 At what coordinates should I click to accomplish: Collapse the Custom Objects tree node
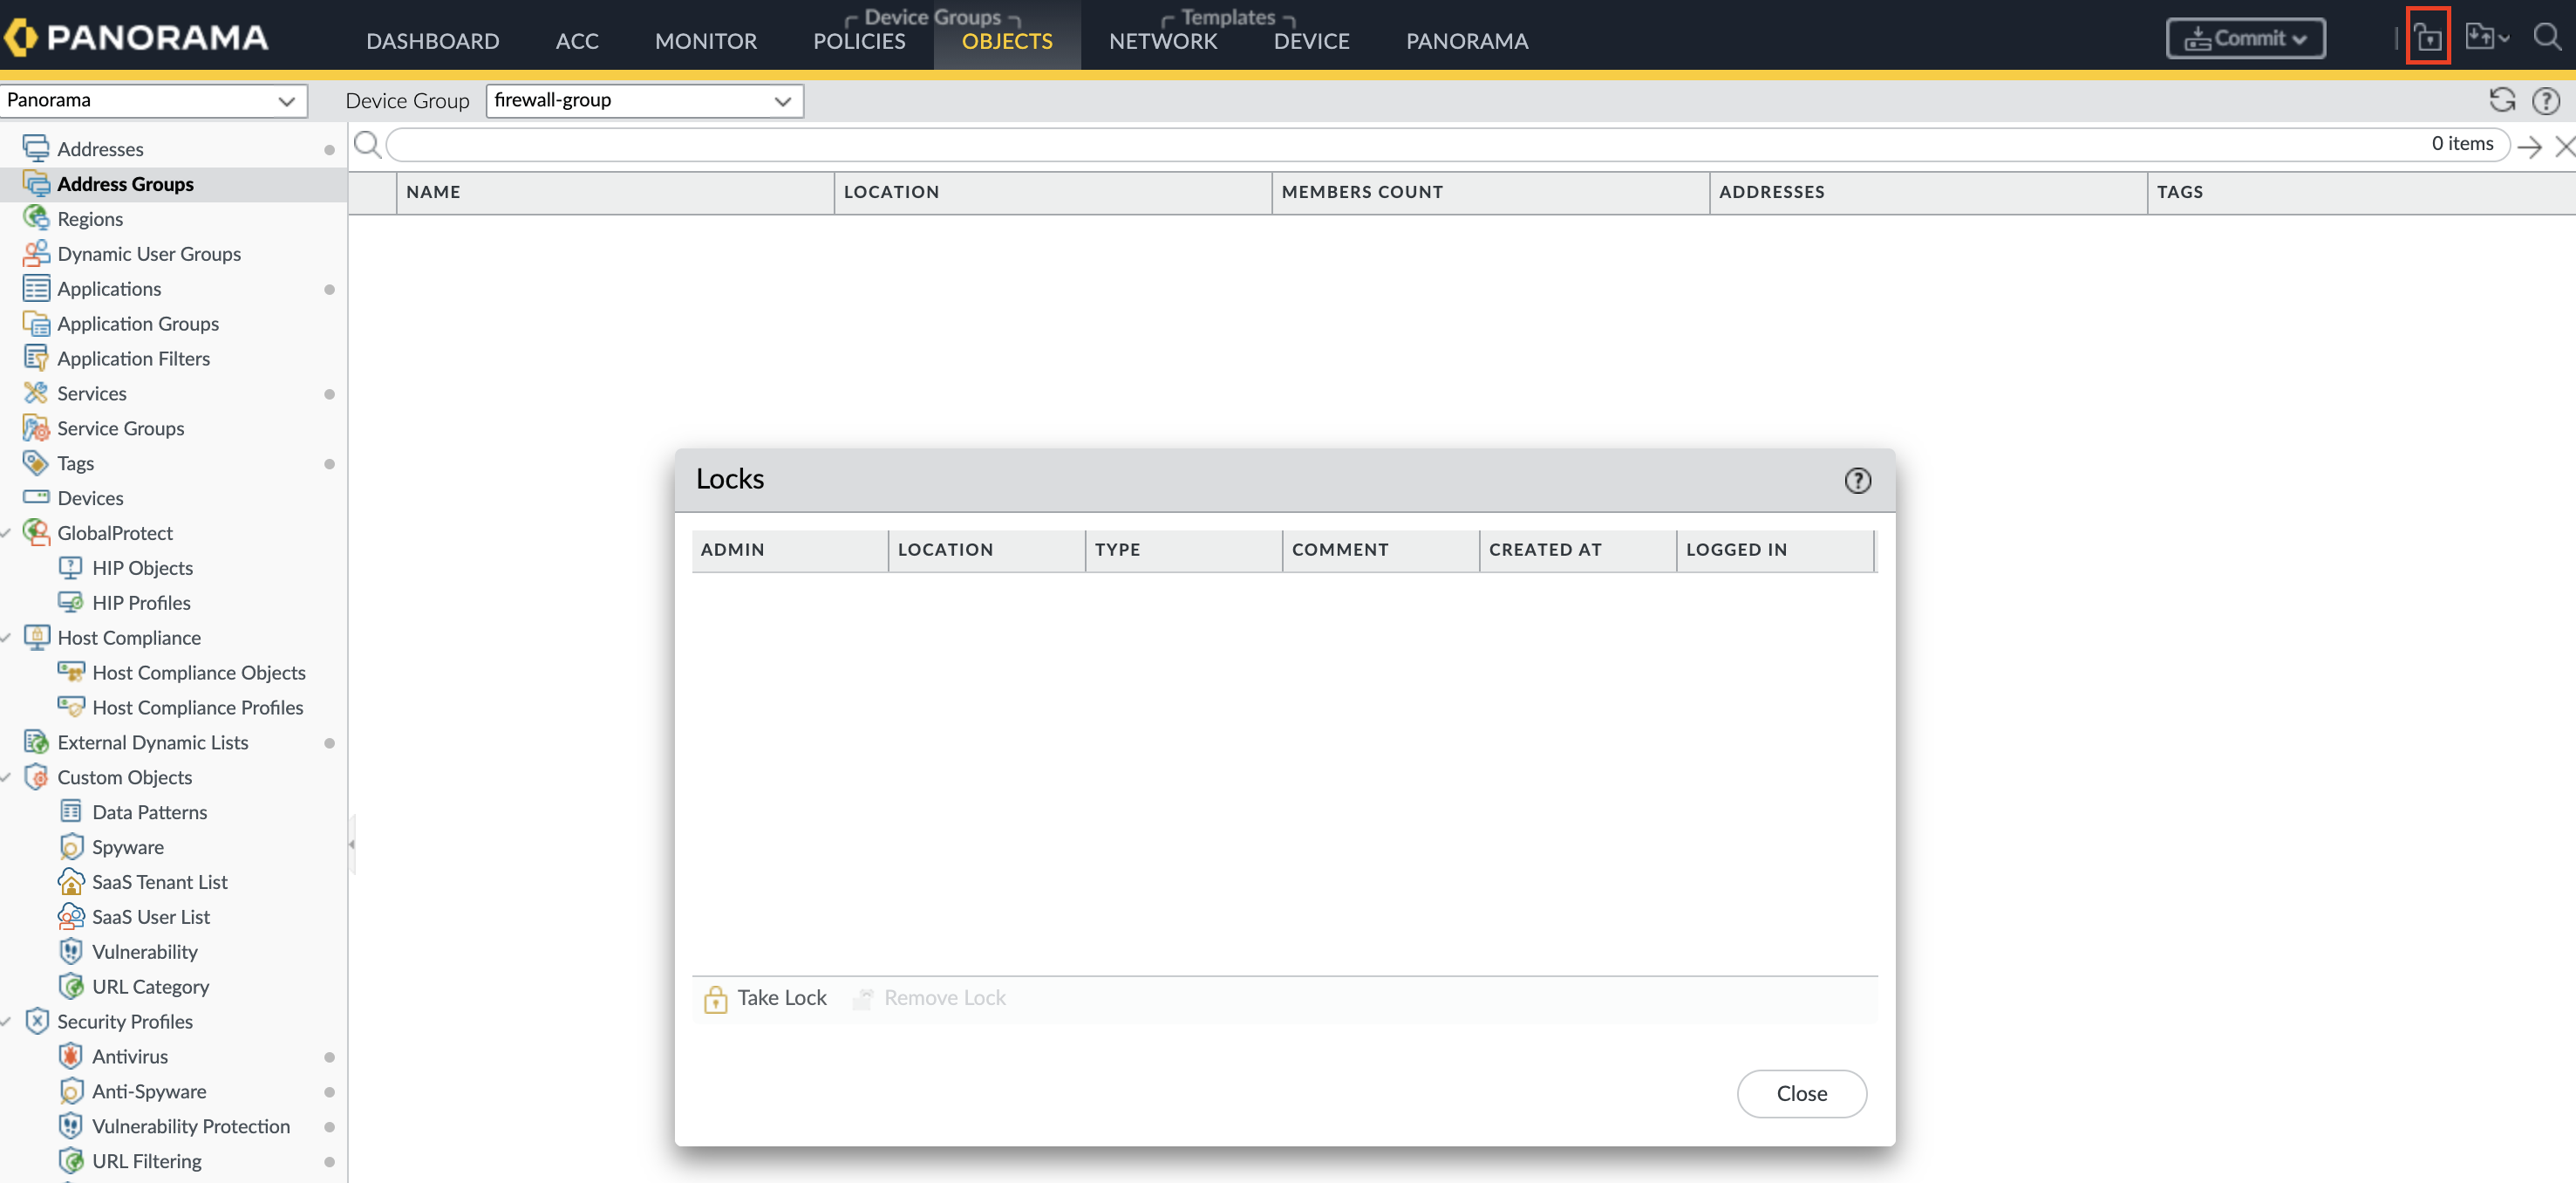[7, 777]
